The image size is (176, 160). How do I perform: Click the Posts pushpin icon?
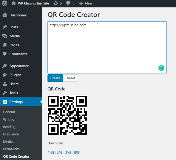tap(5, 27)
